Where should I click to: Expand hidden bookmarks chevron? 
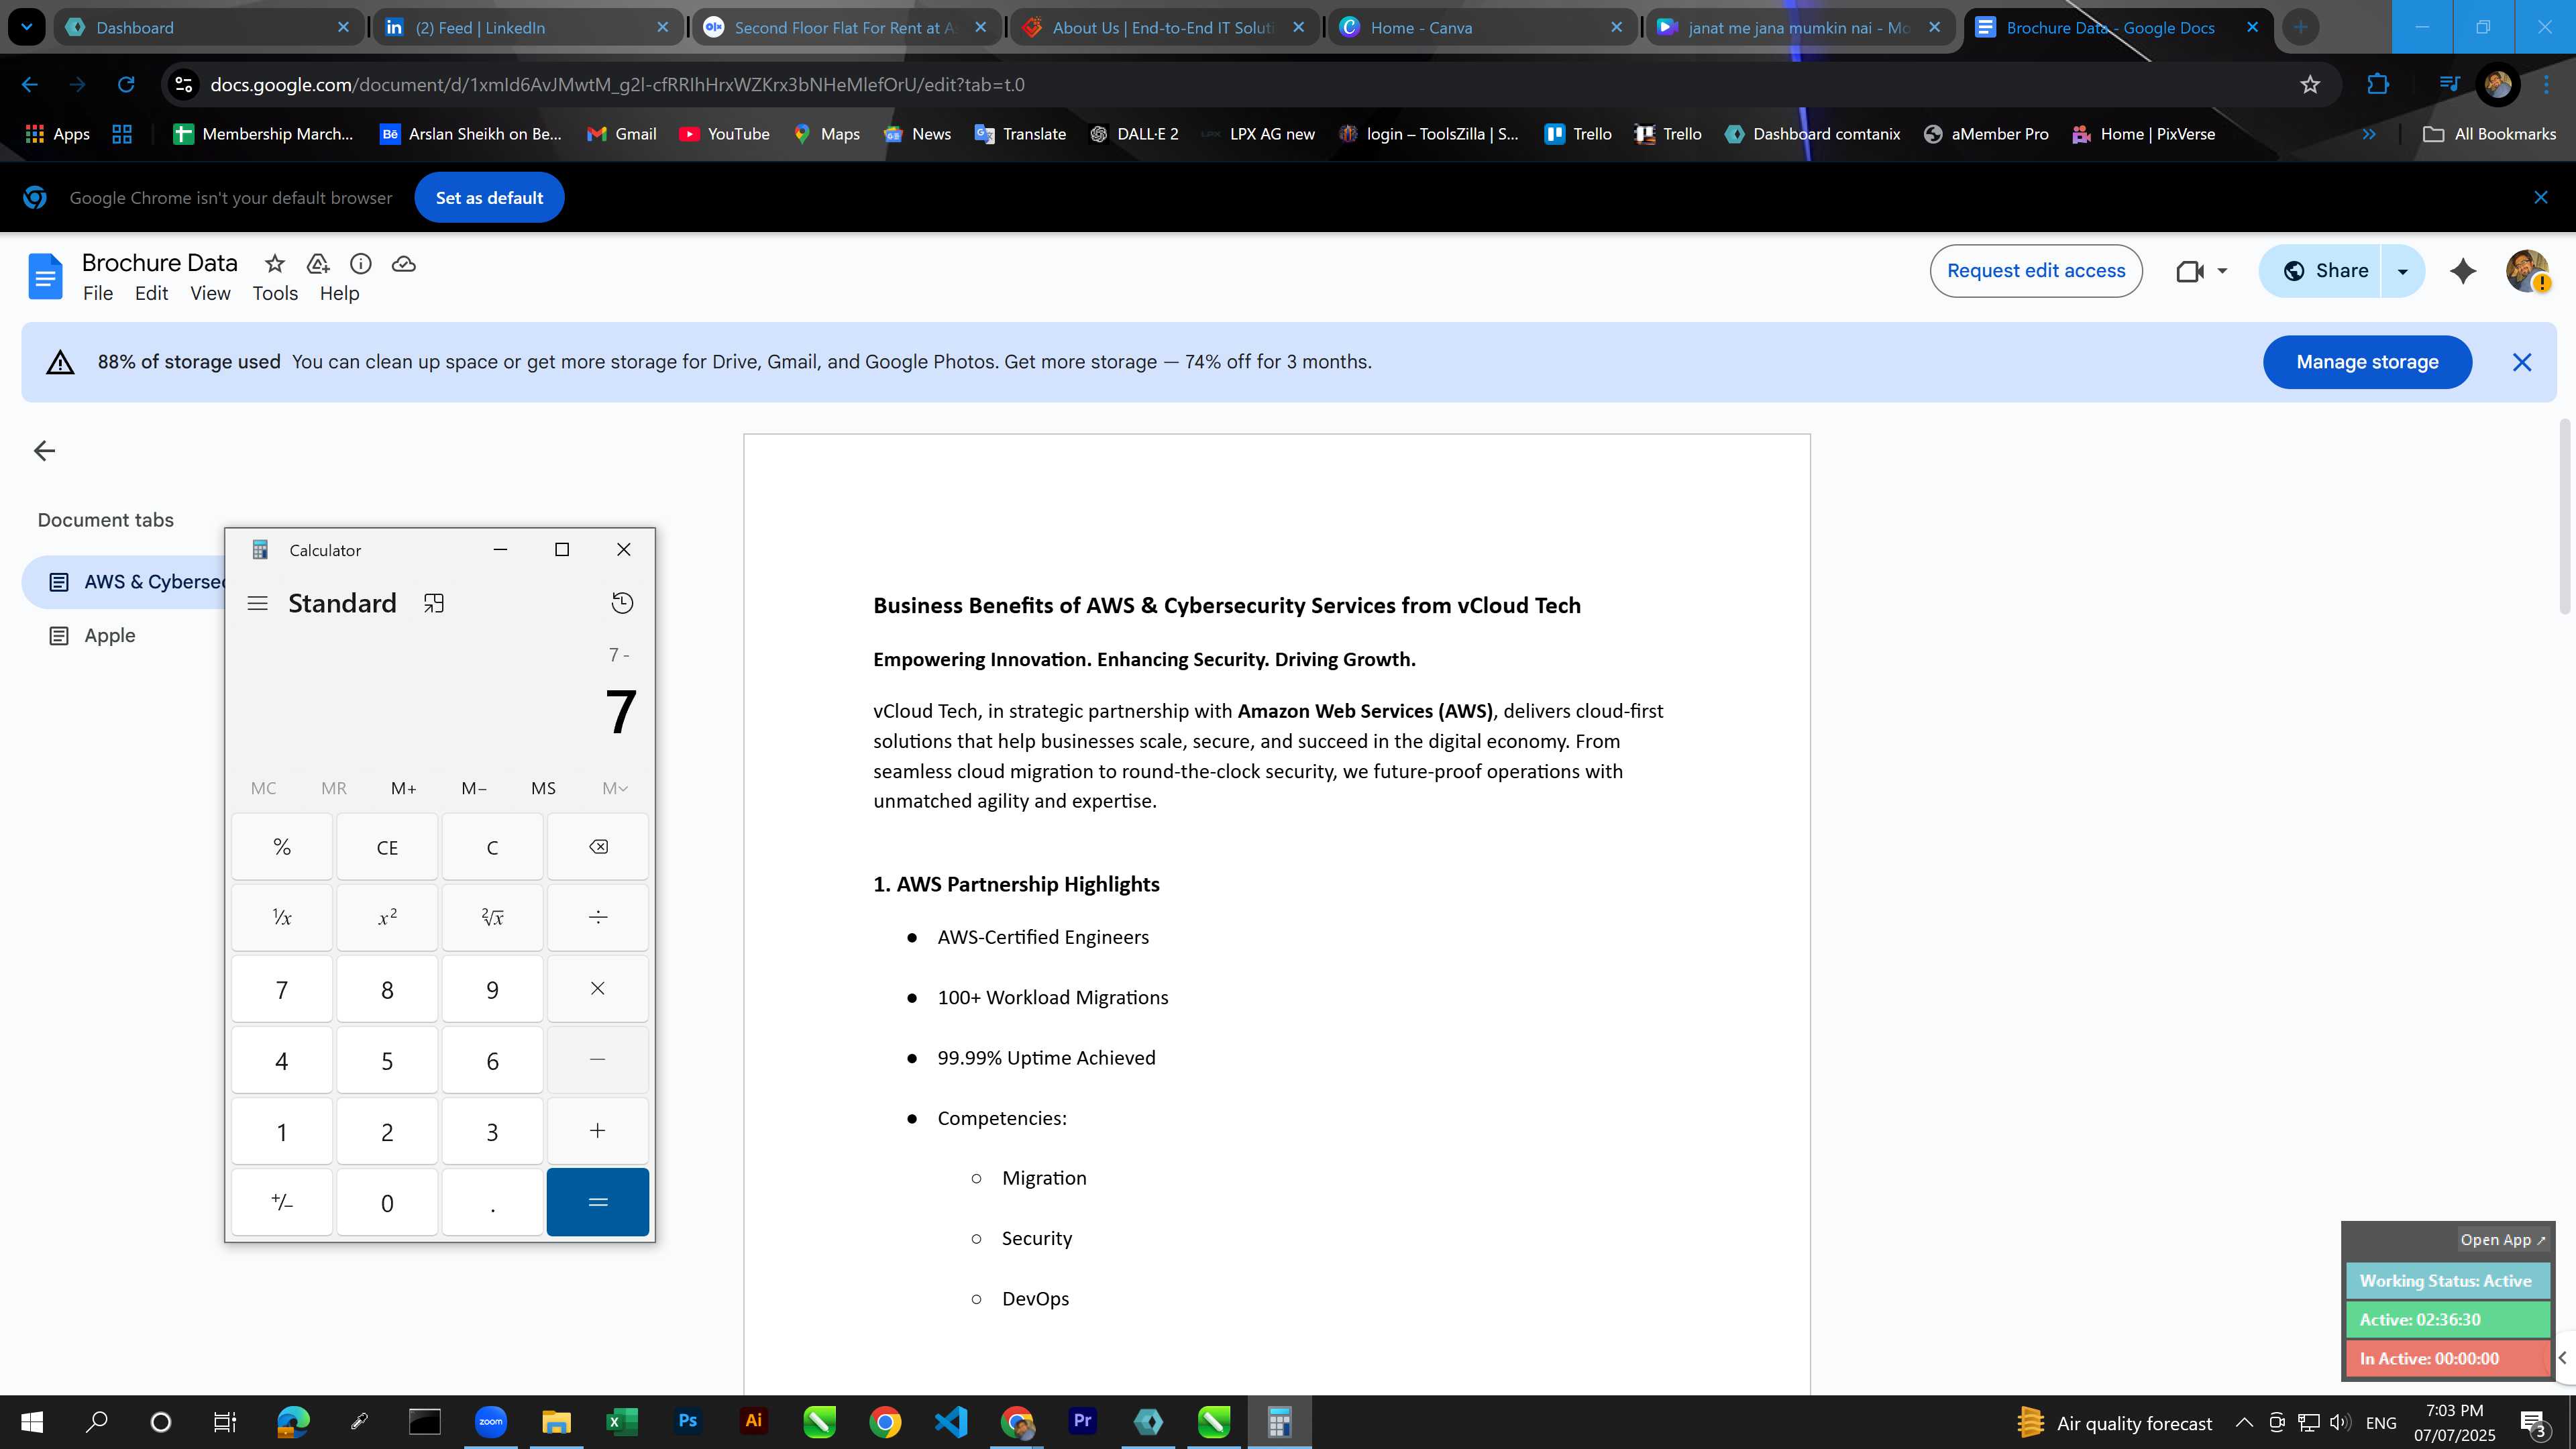(2369, 134)
